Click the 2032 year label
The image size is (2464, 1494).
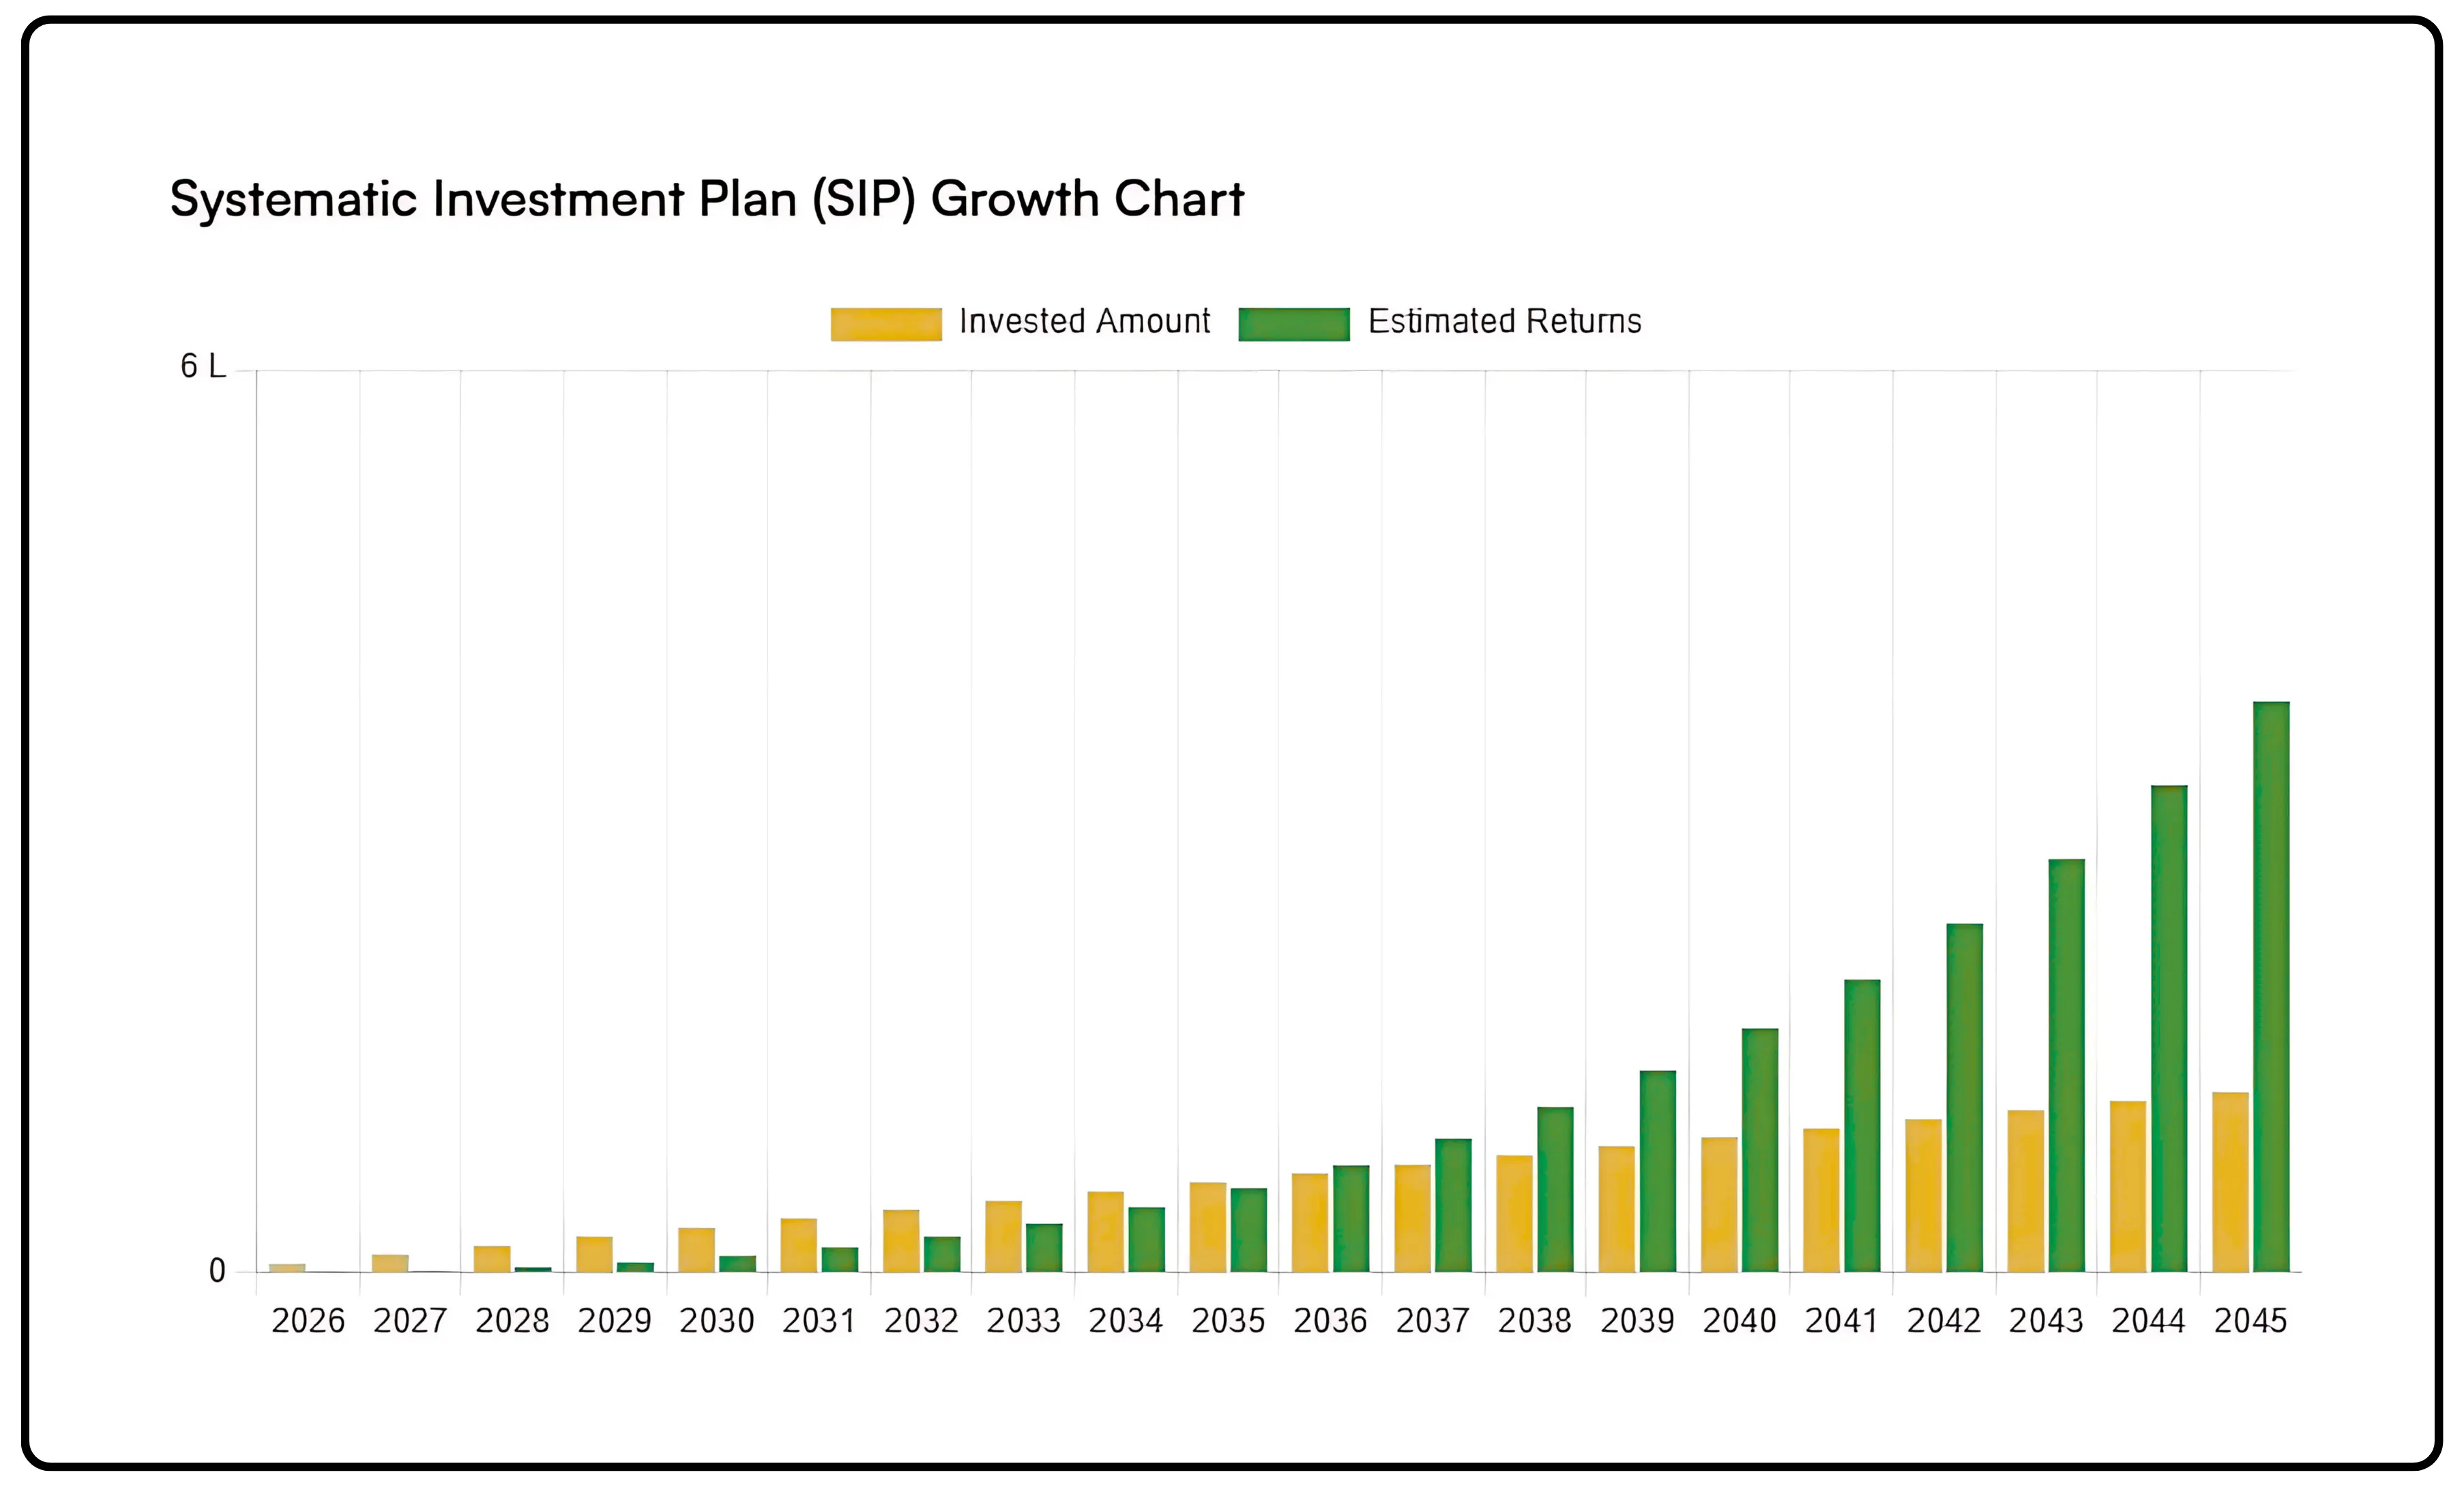921,1321
